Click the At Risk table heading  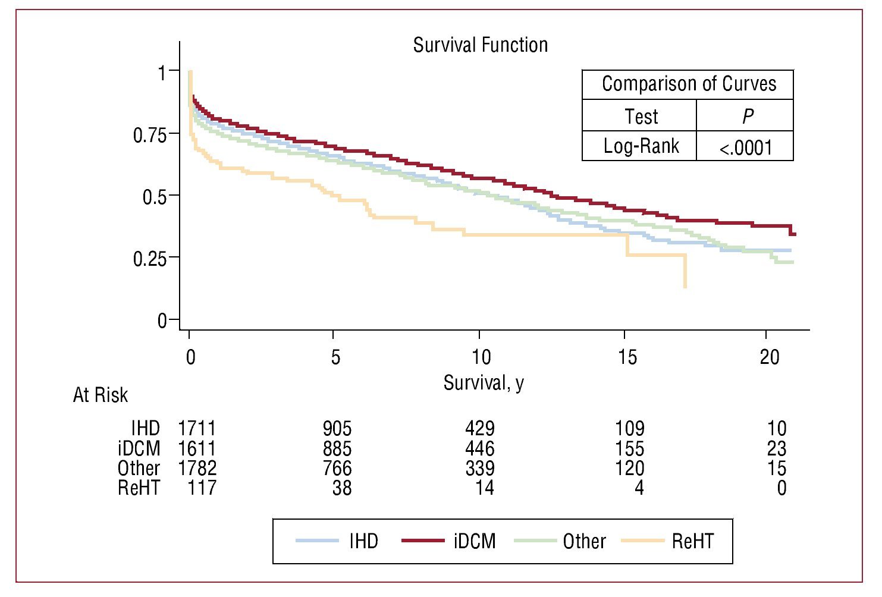(100, 395)
